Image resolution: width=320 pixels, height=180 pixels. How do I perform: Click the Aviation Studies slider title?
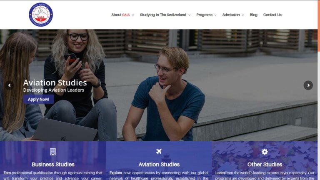tap(55, 82)
